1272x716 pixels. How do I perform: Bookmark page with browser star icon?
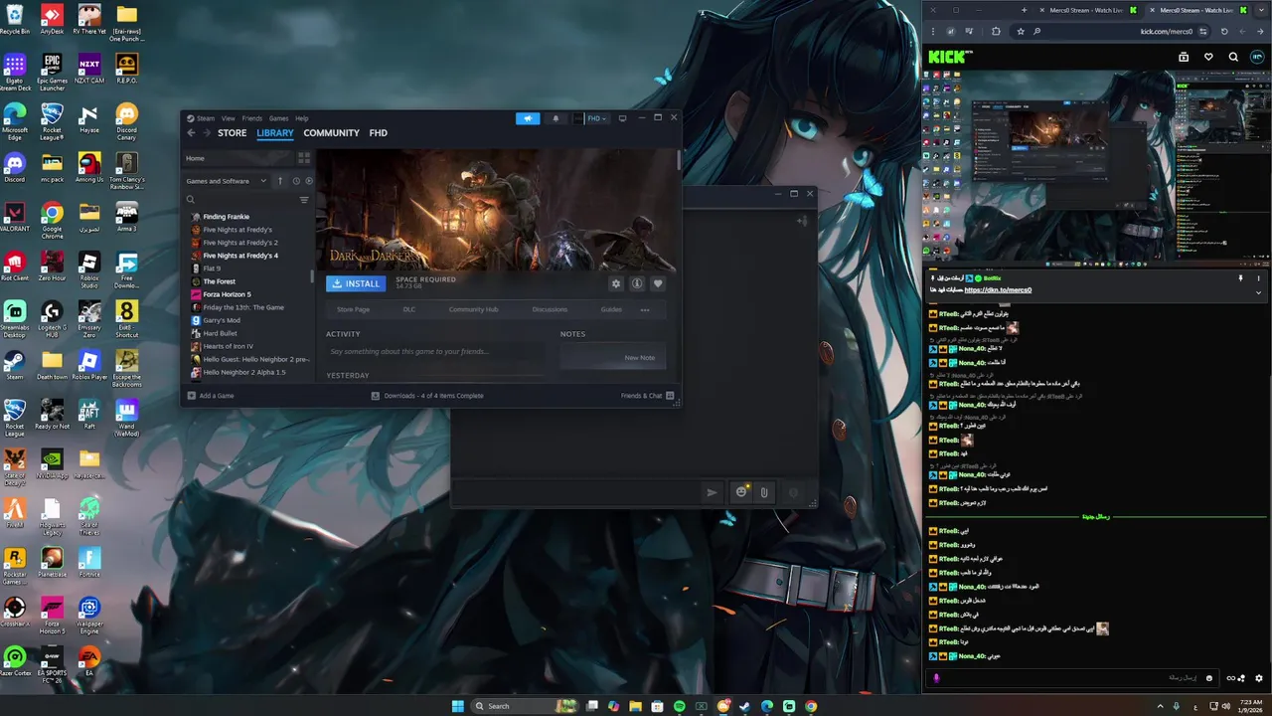point(1020,31)
